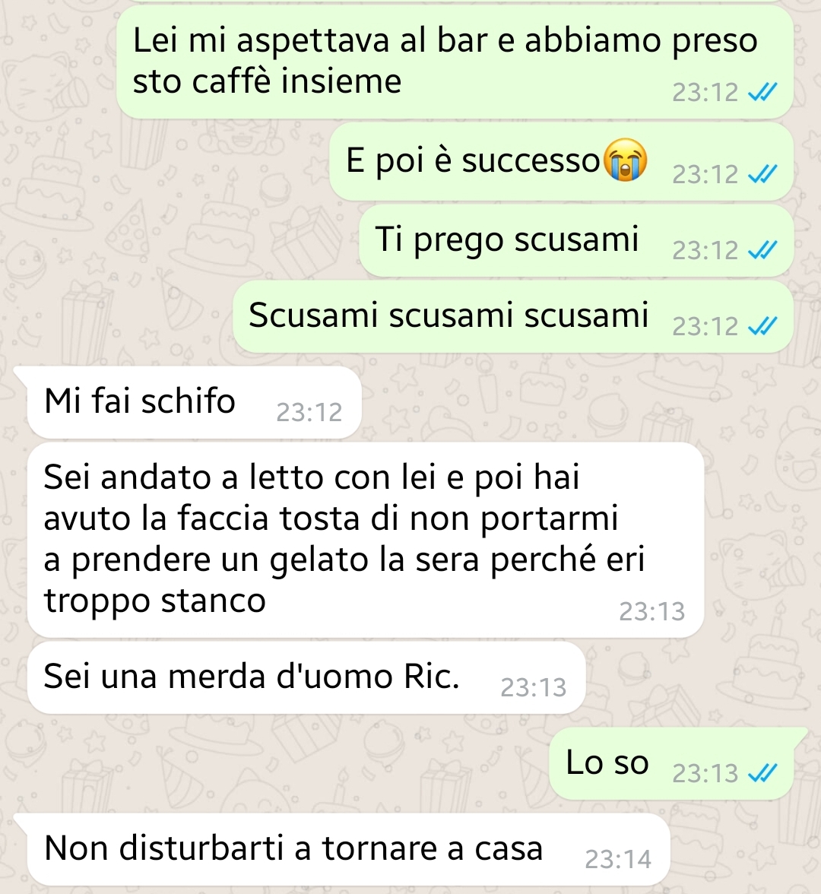
Task: Tap read checkmarks on 'Scusami scusami scusami'
Action: [762, 327]
